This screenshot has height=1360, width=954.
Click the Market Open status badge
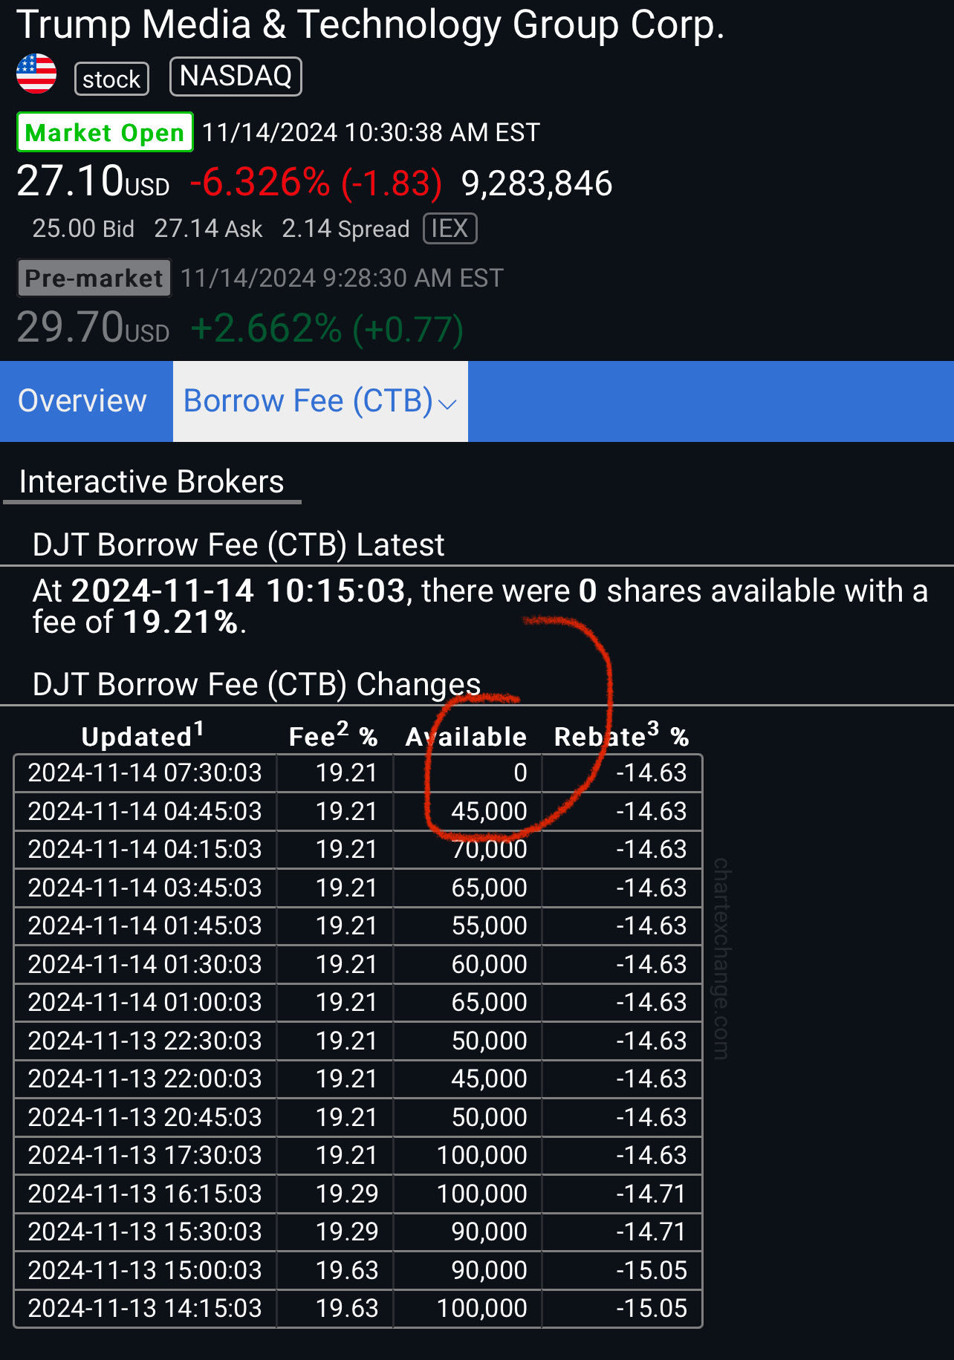coord(105,132)
